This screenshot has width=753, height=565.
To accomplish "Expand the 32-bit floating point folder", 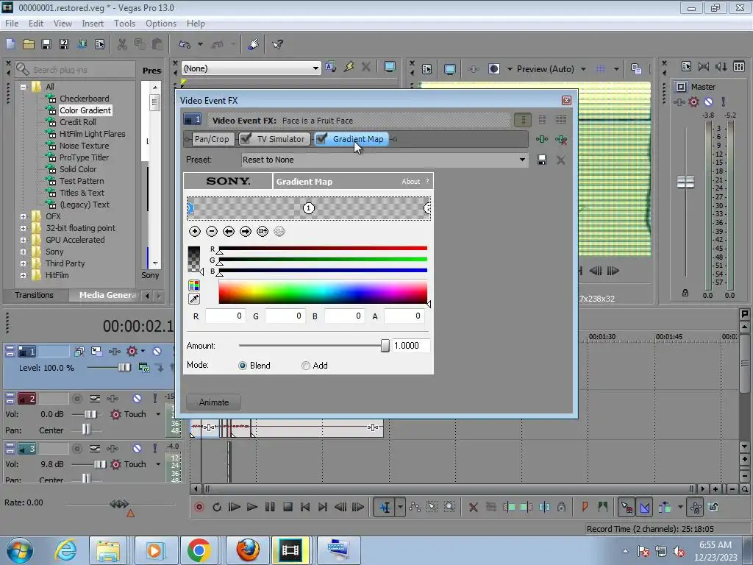I will 23,228.
